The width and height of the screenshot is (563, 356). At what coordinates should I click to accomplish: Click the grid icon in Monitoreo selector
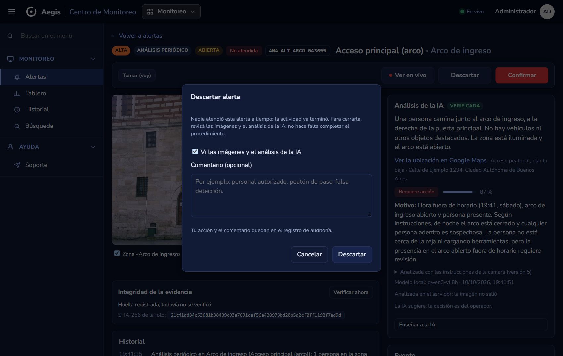[150, 12]
